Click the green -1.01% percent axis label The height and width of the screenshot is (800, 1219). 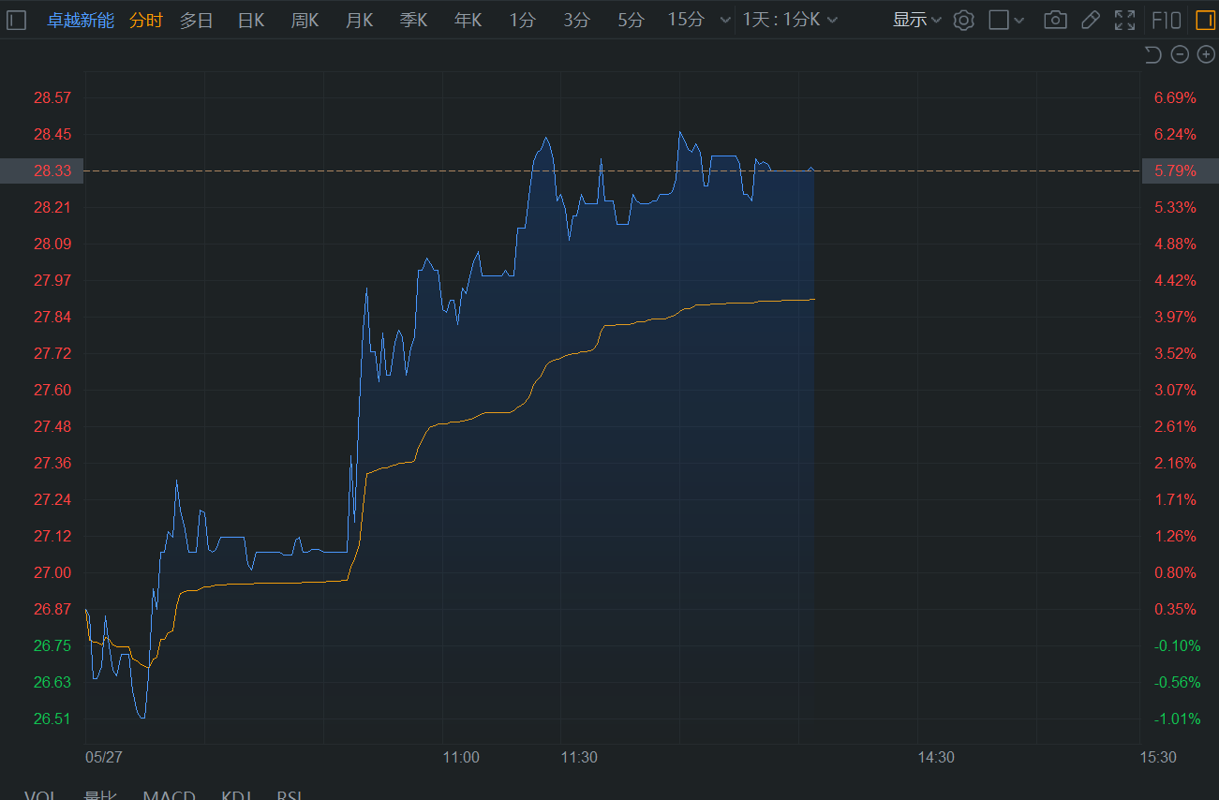coord(1176,719)
